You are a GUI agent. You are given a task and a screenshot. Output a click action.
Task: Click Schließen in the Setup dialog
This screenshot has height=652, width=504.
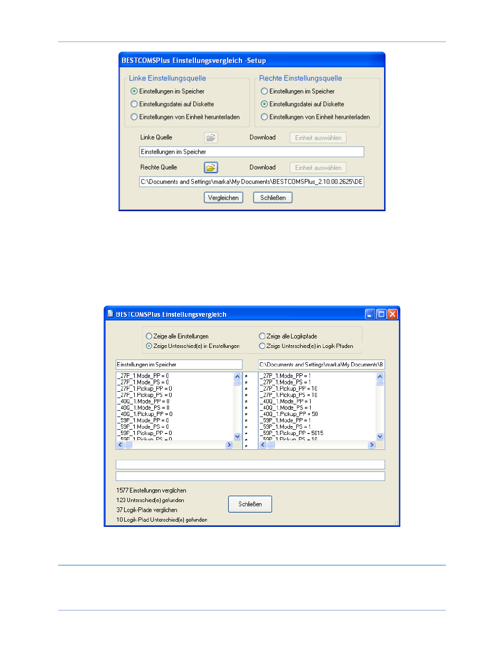[273, 197]
